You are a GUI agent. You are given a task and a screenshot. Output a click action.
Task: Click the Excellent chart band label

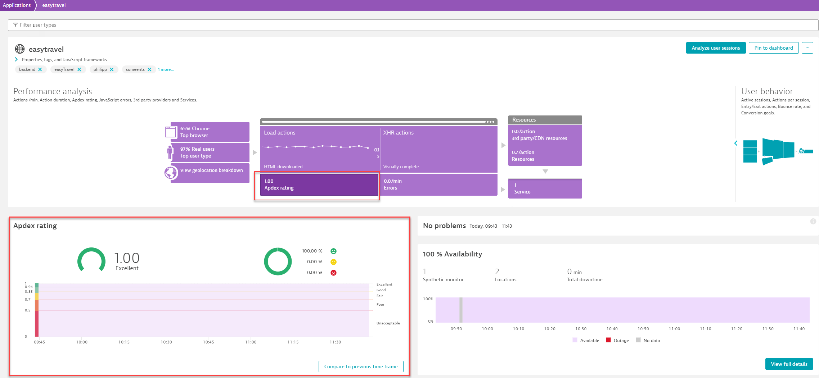[384, 284]
